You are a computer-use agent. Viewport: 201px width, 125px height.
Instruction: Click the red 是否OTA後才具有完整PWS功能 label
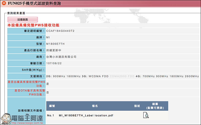coord(30,92)
